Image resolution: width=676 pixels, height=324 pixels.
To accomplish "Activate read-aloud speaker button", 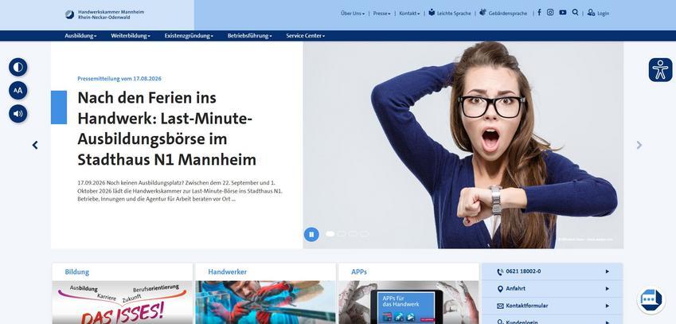I will click(x=18, y=114).
